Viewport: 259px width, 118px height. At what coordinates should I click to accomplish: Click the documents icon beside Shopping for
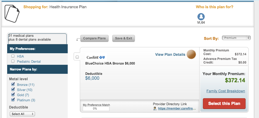pos(12,14)
